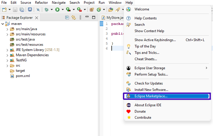
Task: Expand the TestNG library node
Action: [x=7, y=61]
